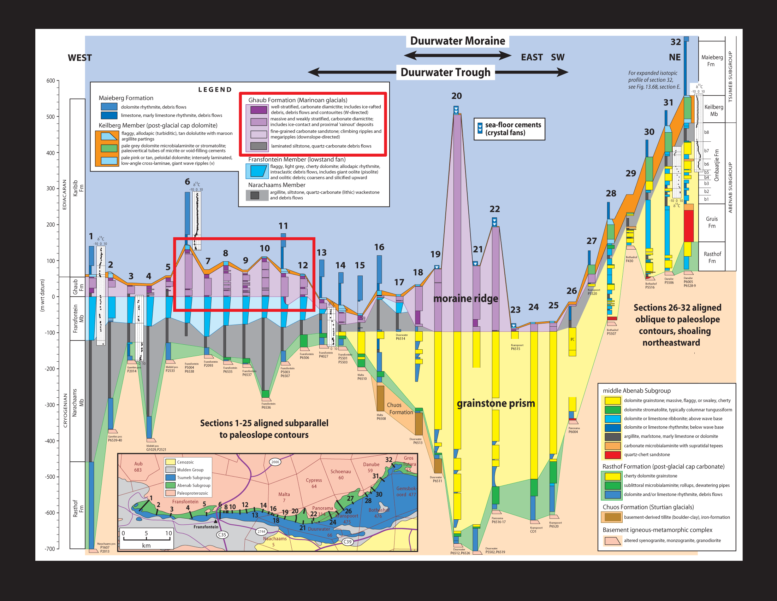
Task: Click the laminated siltstone grey swatch in Ghaub legend
Action: pyautogui.click(x=259, y=146)
